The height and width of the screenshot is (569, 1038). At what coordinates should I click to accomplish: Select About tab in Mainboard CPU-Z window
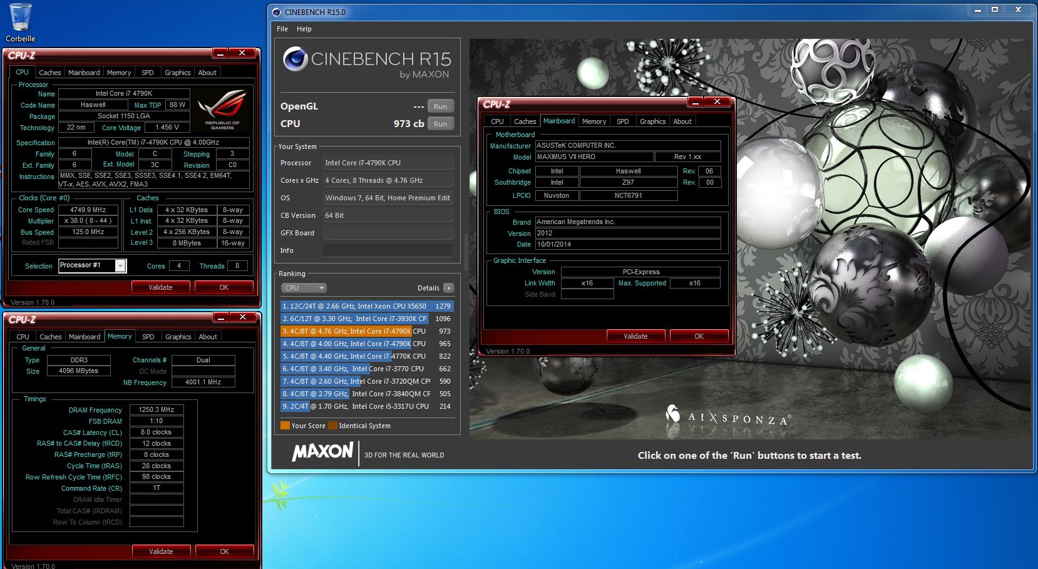click(x=682, y=121)
